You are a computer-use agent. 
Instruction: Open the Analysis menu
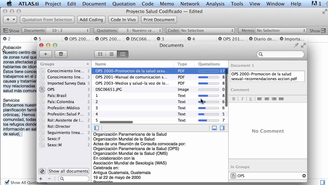tap(215, 4)
